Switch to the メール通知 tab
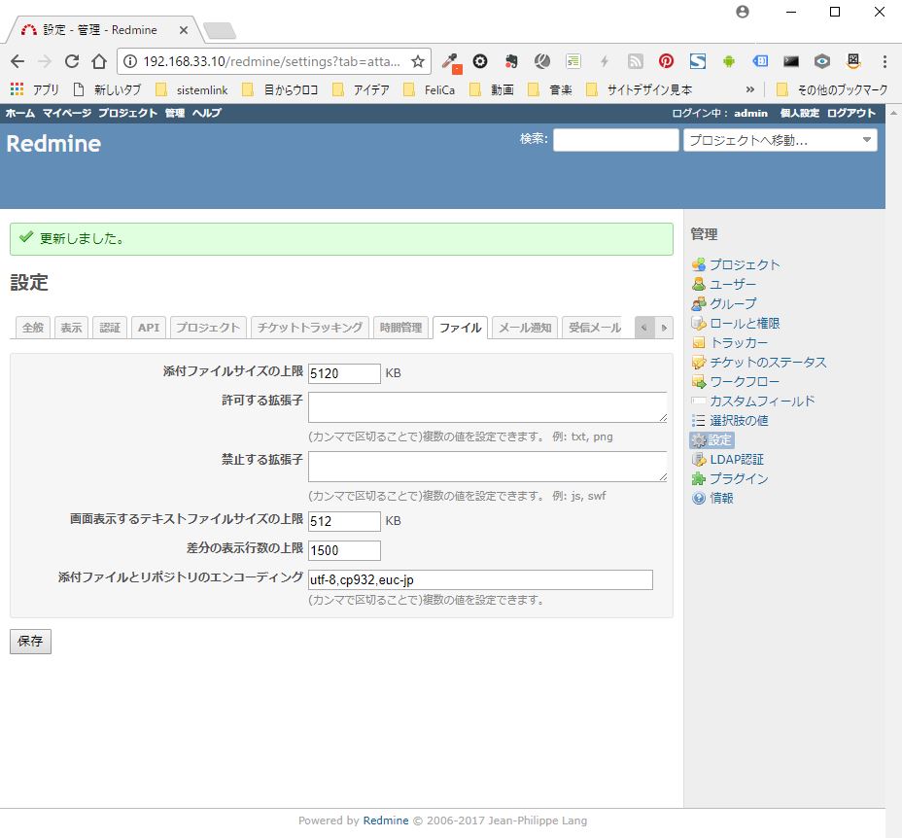Screen dimensions: 902x838 [525, 328]
